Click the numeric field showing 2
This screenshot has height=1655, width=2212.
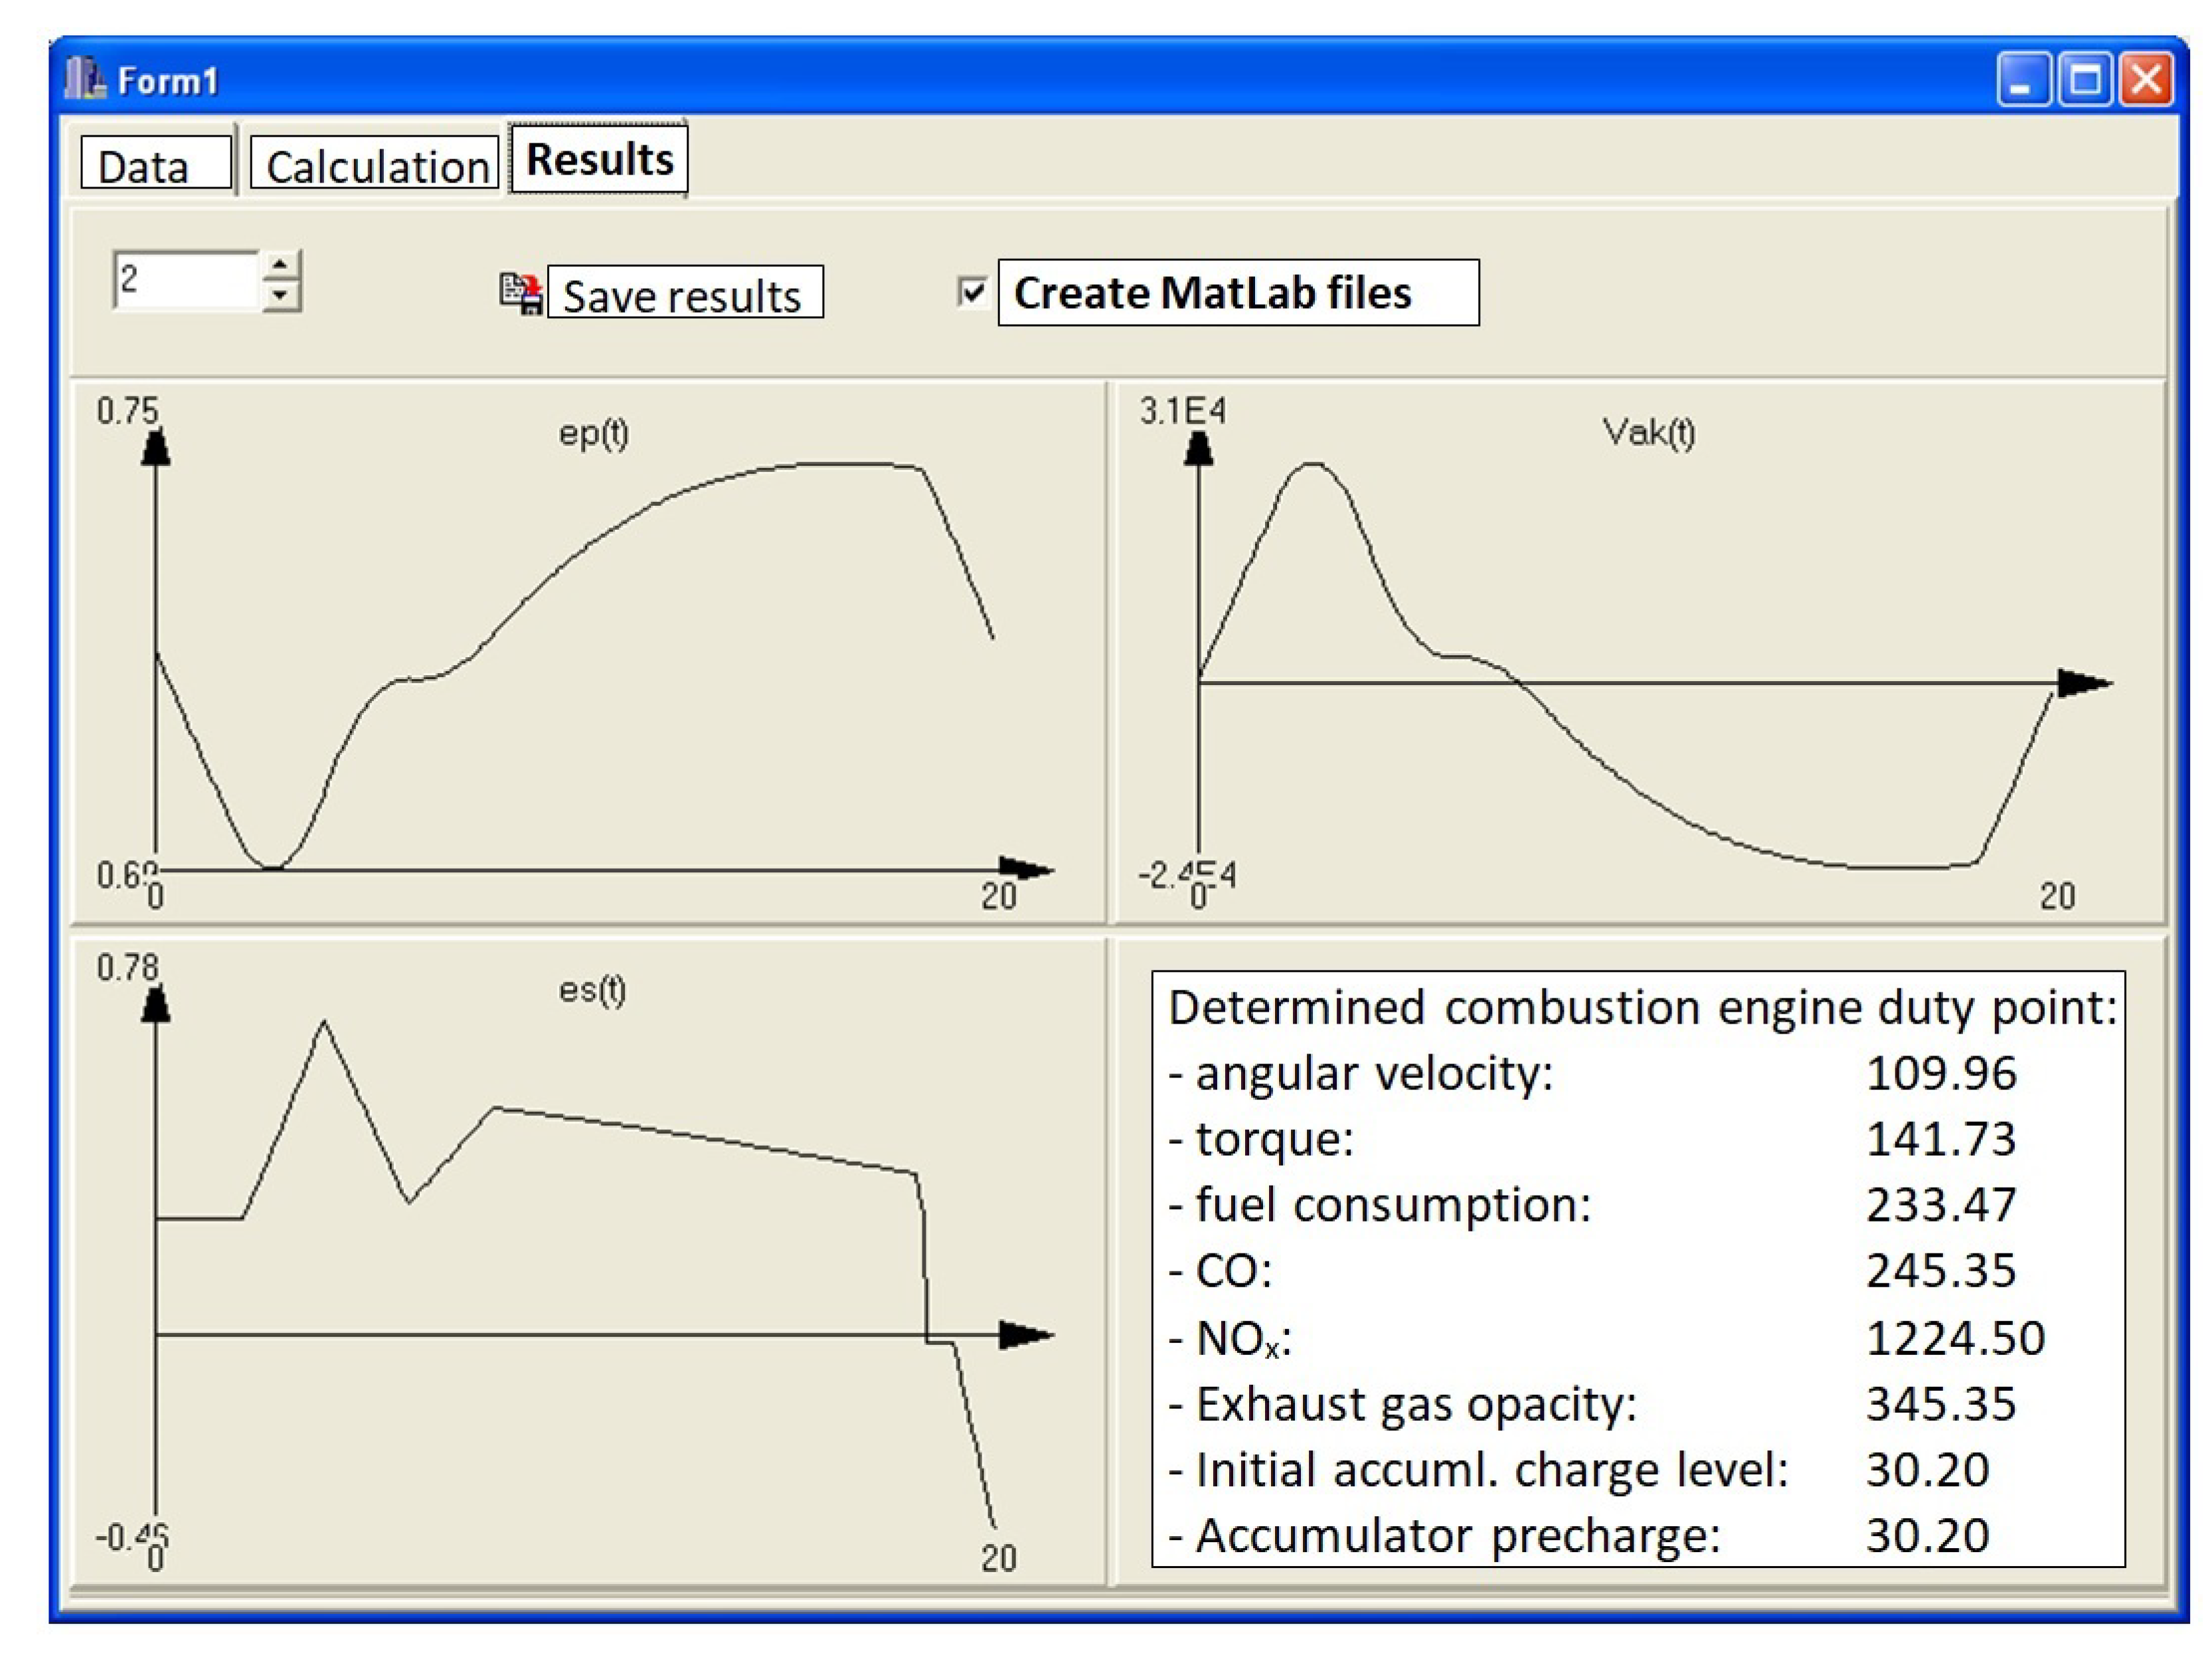point(185,280)
